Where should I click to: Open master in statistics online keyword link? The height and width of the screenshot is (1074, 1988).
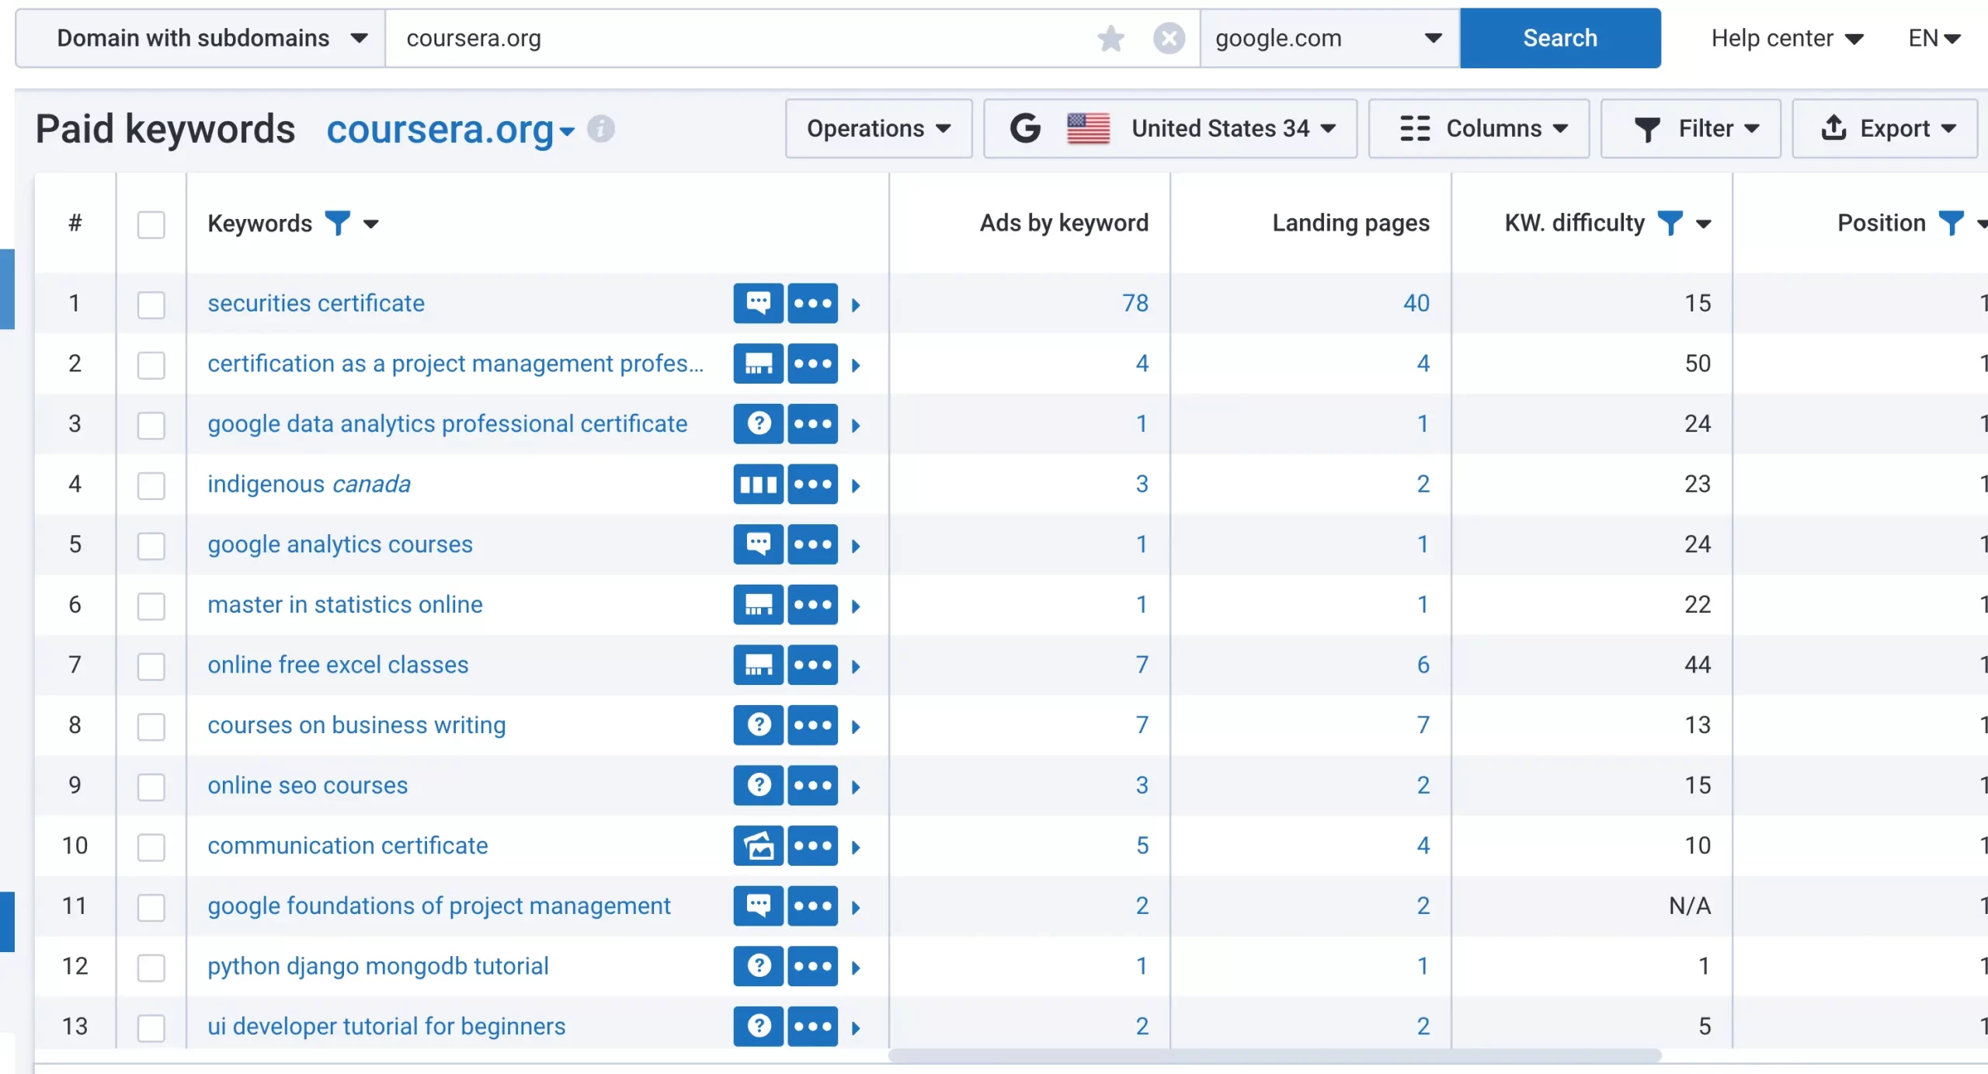click(x=345, y=605)
